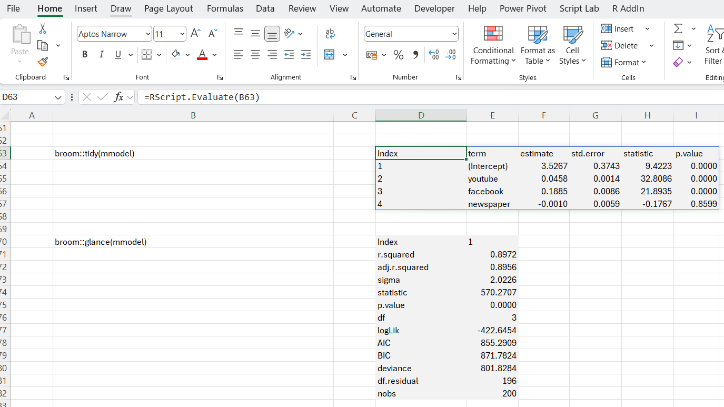Screen dimensions: 724x407
Task: Switch to the R AddIn tab
Action: pyautogui.click(x=628, y=8)
